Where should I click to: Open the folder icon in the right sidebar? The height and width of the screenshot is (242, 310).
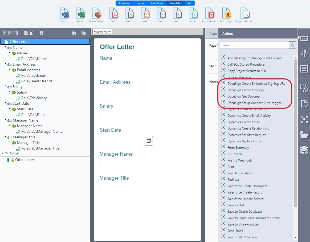[x=304, y=135]
